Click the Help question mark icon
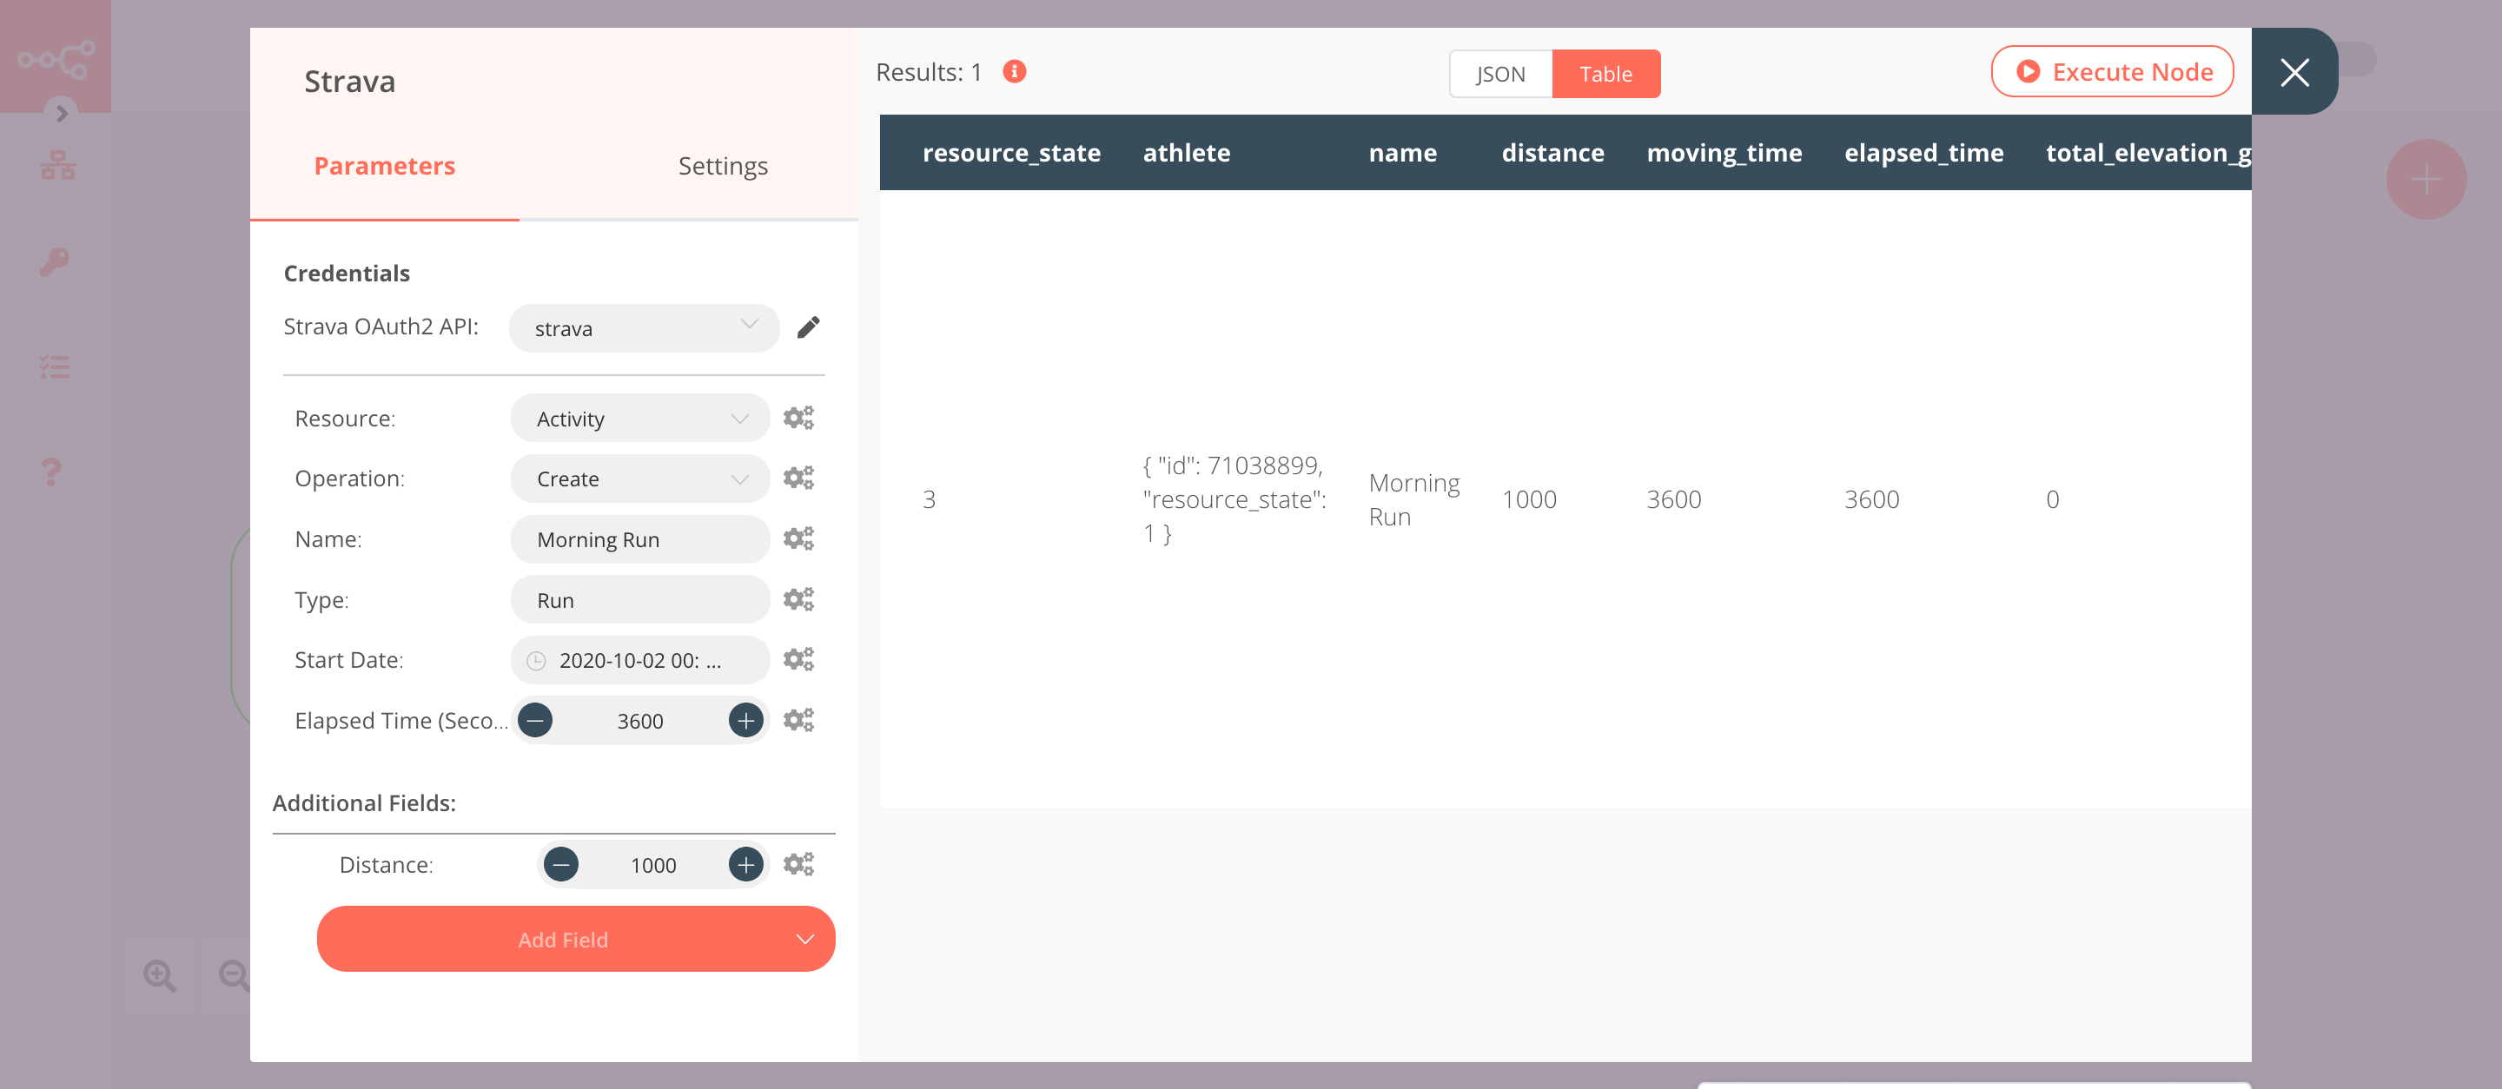 point(50,472)
